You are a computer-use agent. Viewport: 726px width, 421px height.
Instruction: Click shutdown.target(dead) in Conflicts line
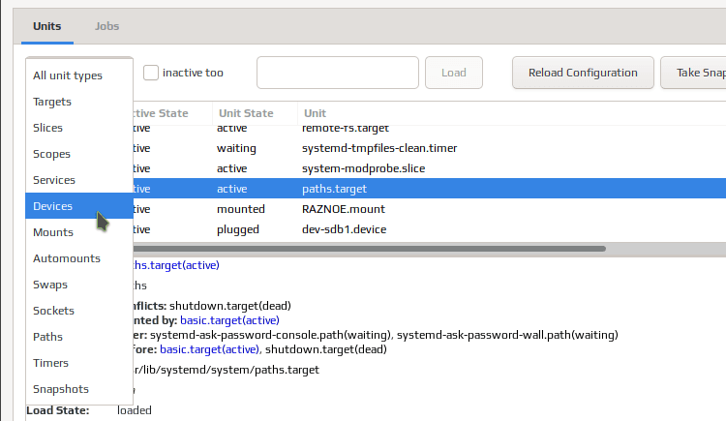coord(230,306)
